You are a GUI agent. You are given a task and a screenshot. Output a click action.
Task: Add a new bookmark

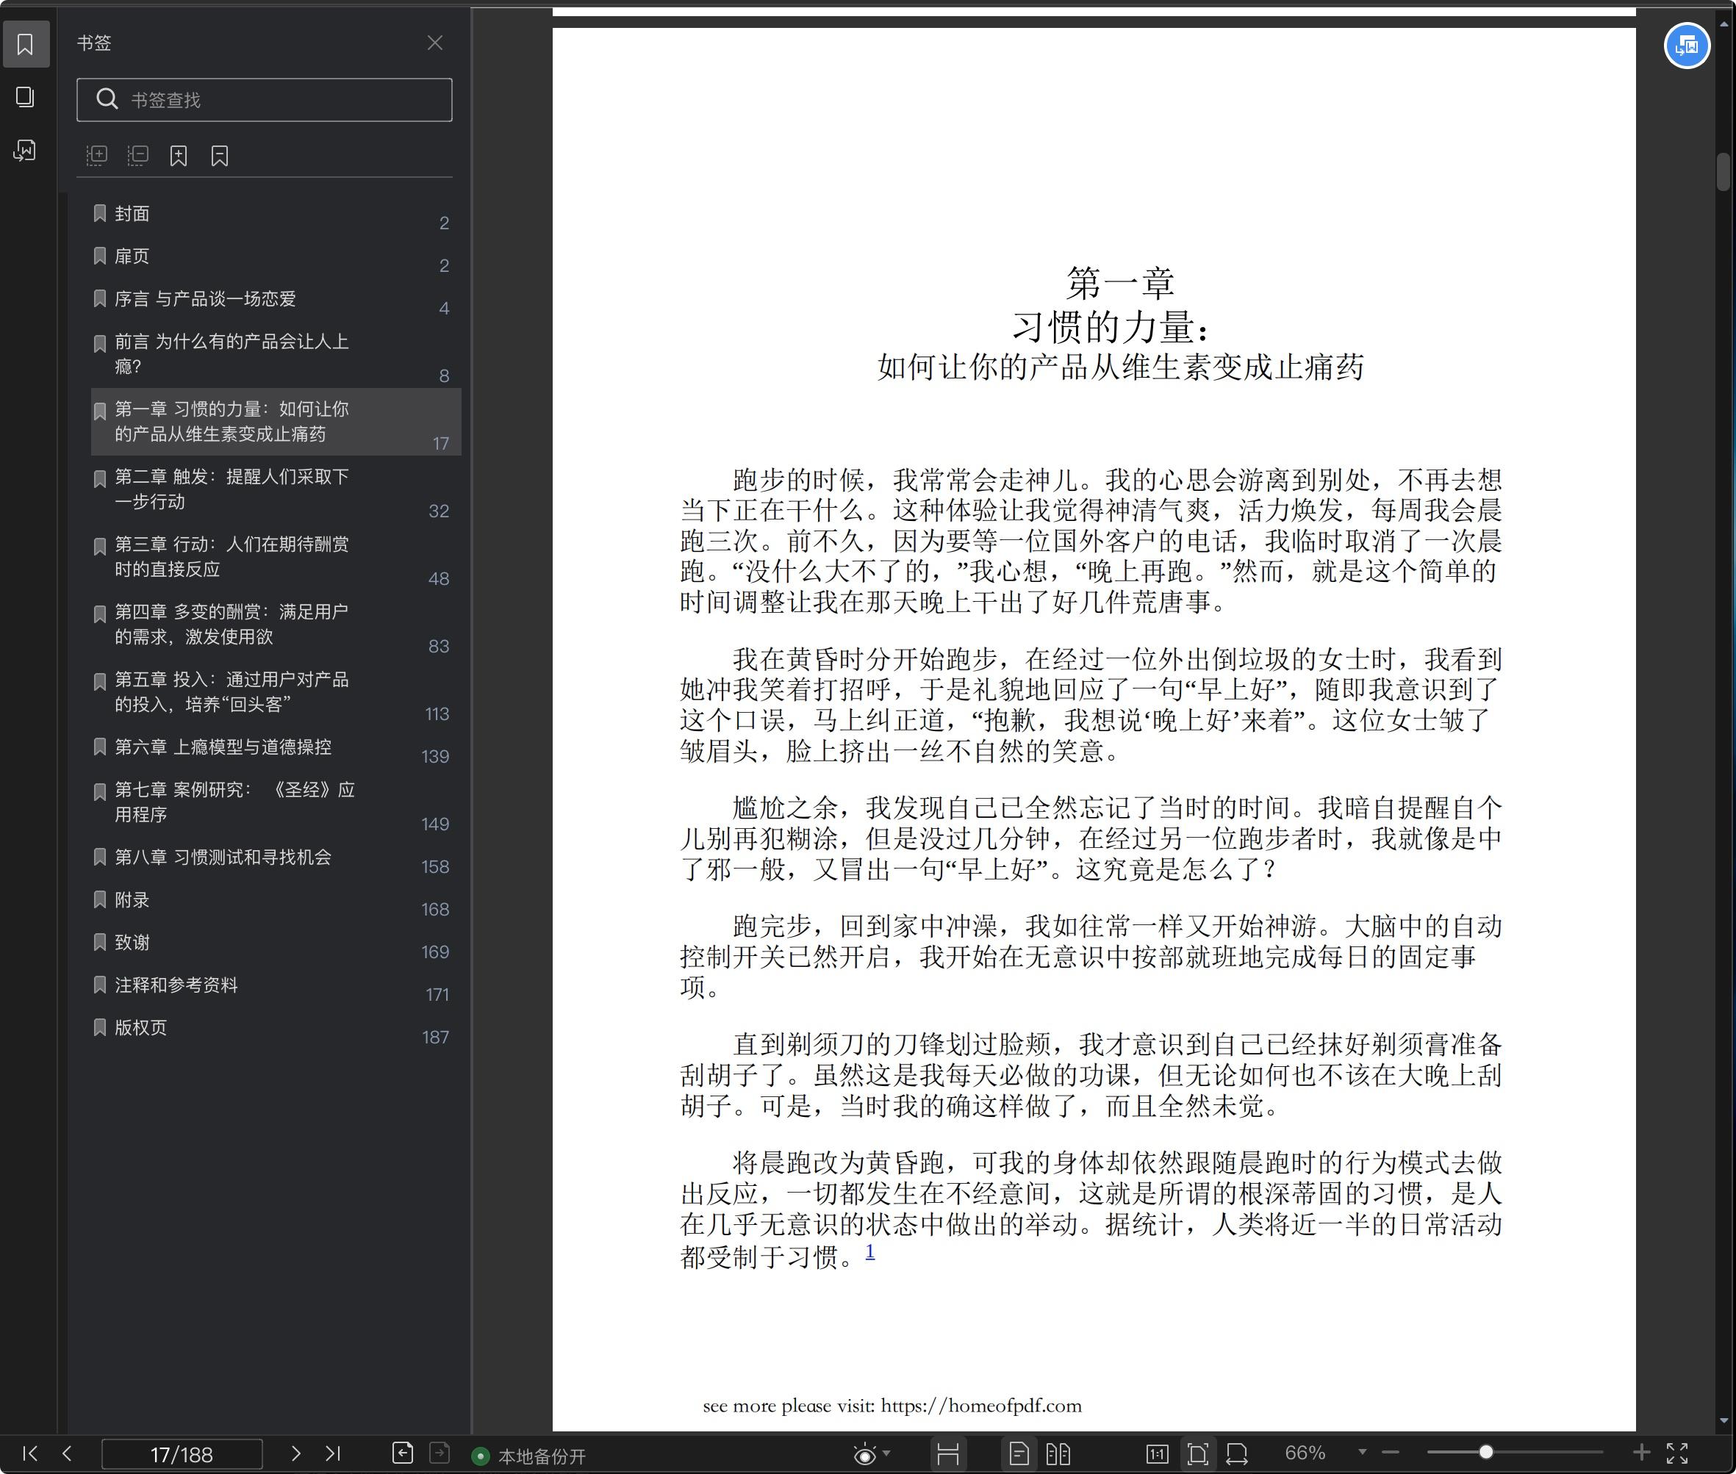[178, 156]
